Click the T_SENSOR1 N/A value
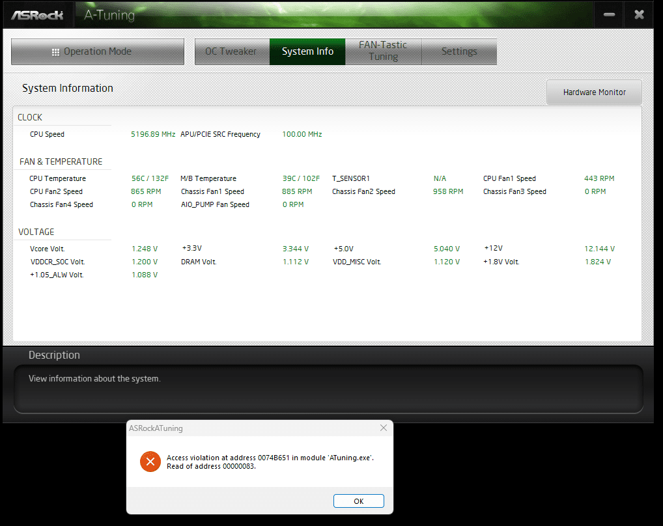The width and height of the screenshot is (663, 526). click(440, 179)
